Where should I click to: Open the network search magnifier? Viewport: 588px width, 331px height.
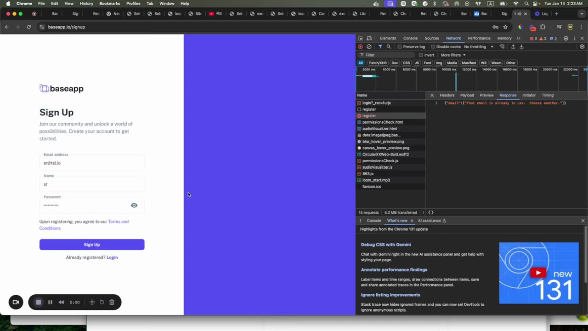389,46
